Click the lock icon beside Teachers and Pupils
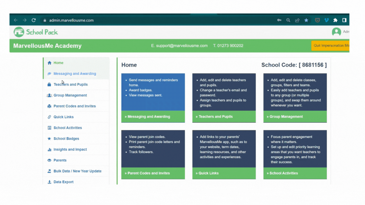This screenshot has width=365, height=205. click(x=49, y=85)
